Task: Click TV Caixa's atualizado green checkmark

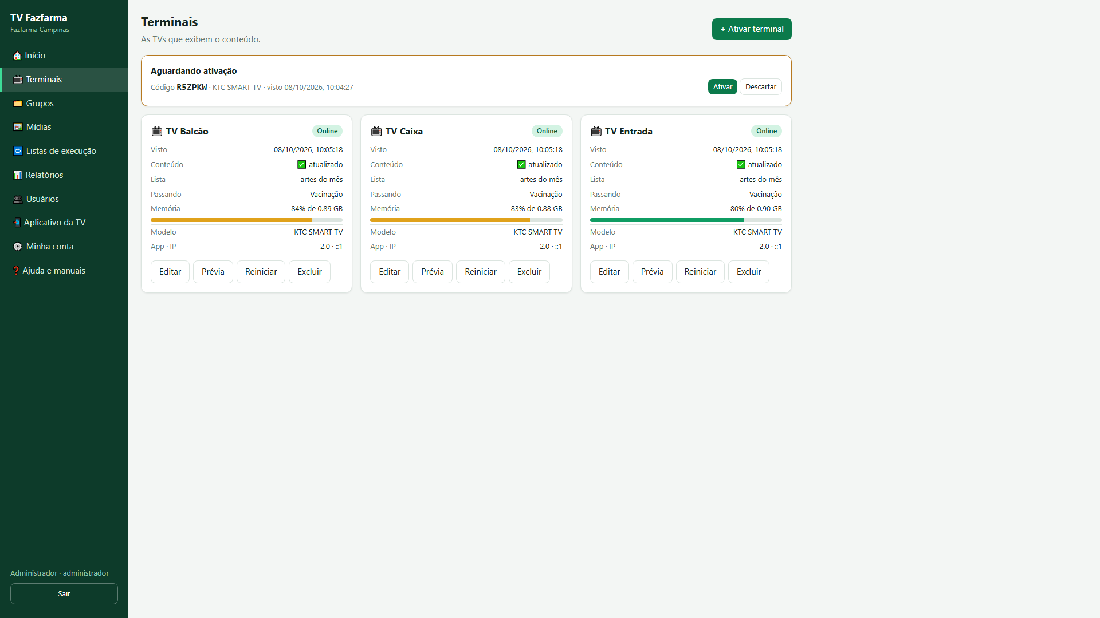Action: 521,165
